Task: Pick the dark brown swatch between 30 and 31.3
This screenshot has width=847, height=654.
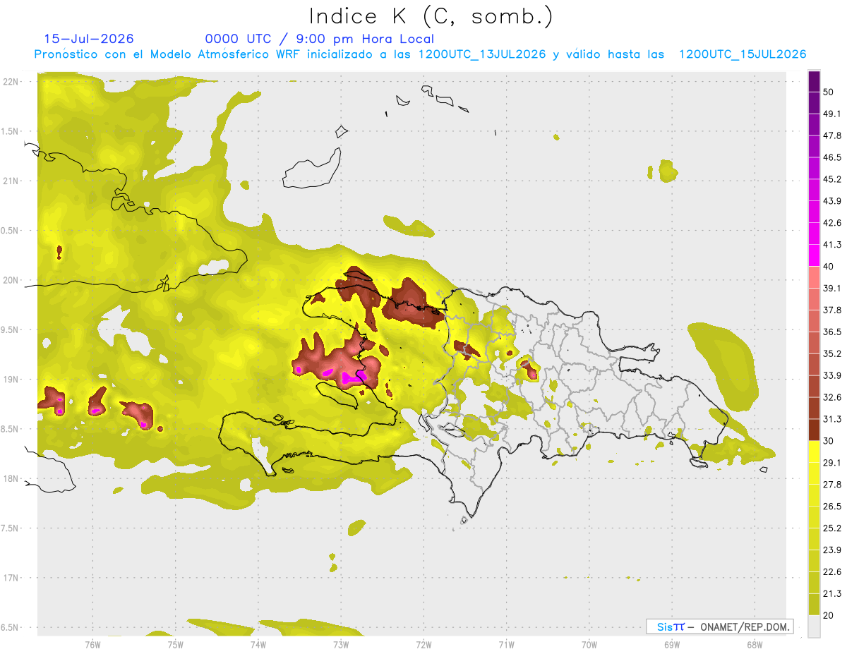Action: 815,430
